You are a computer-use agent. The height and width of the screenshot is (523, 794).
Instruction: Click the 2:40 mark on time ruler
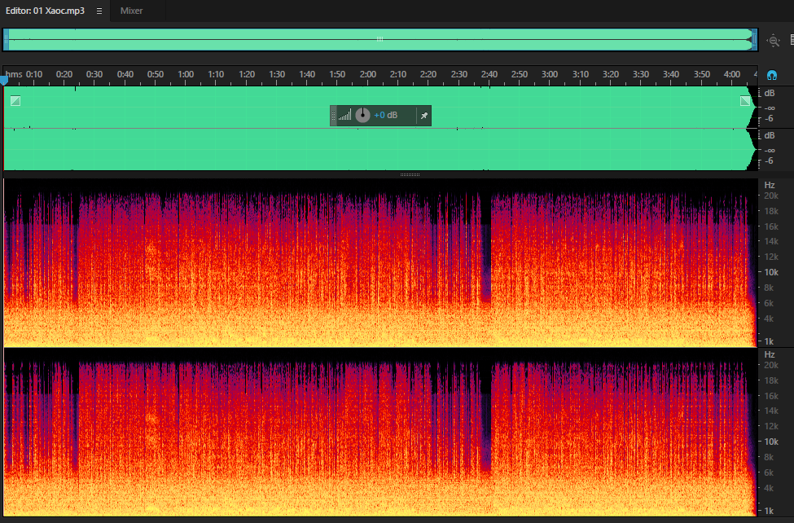489,74
